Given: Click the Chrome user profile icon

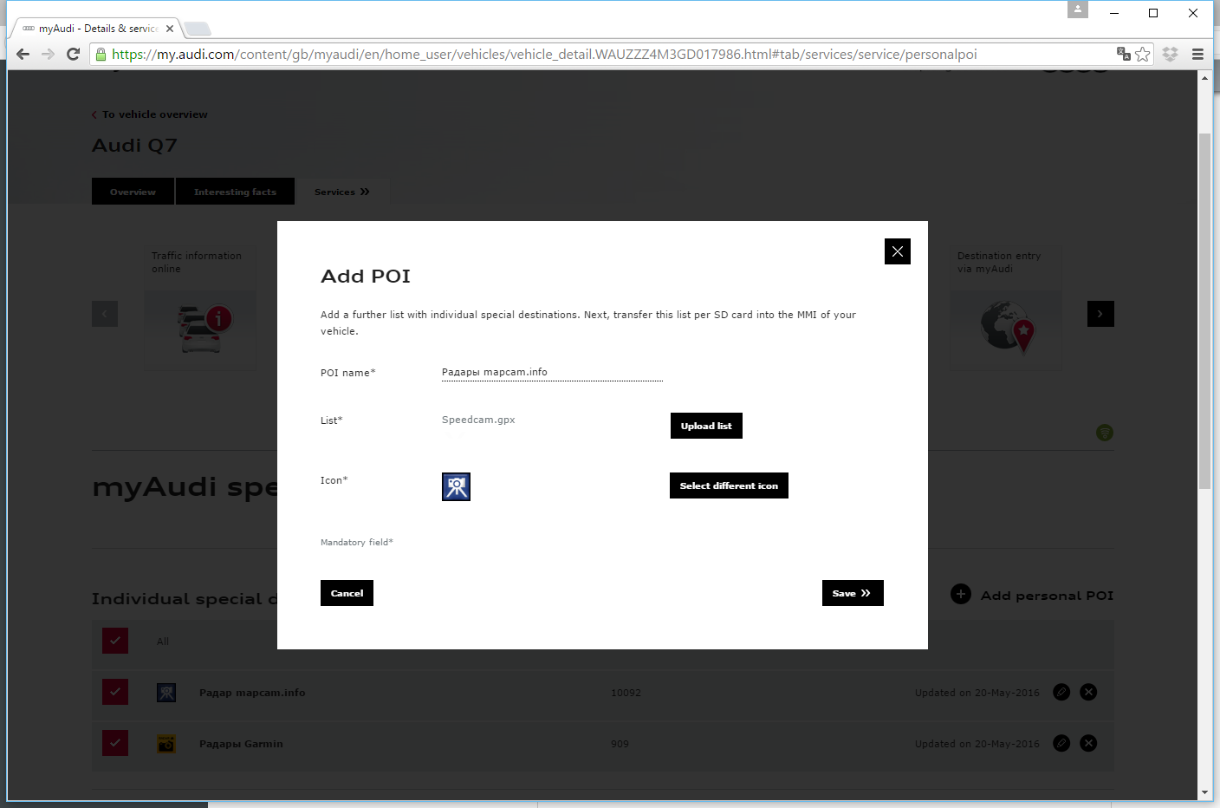Looking at the screenshot, I should (x=1077, y=10).
